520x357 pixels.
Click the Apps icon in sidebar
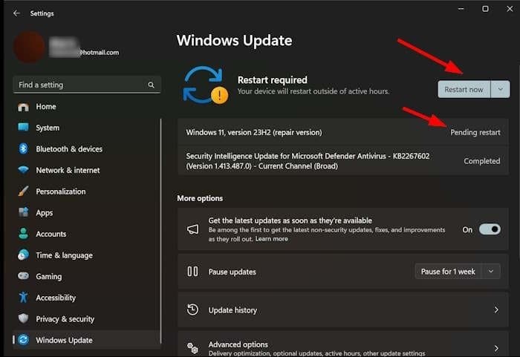23,212
